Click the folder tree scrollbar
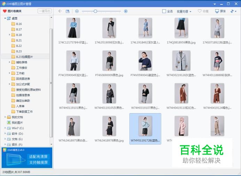 pos(51,83)
